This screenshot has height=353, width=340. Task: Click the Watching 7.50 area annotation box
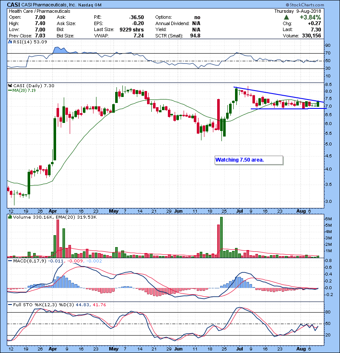point(249,160)
